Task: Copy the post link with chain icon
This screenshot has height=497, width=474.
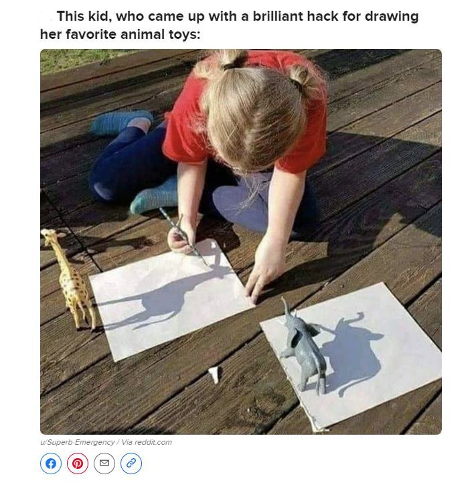Action: point(131,464)
